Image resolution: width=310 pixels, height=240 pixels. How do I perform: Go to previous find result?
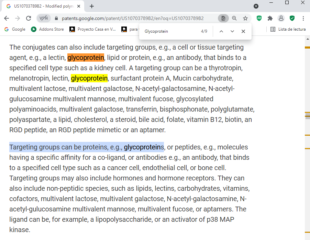tap(221, 31)
